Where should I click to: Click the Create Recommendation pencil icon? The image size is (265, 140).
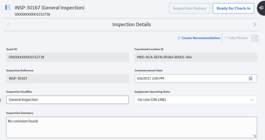point(179,38)
